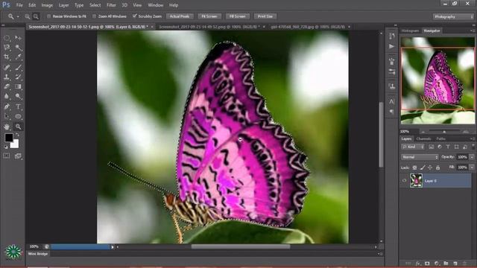Toggle Quick Mask mode icon

(7, 156)
